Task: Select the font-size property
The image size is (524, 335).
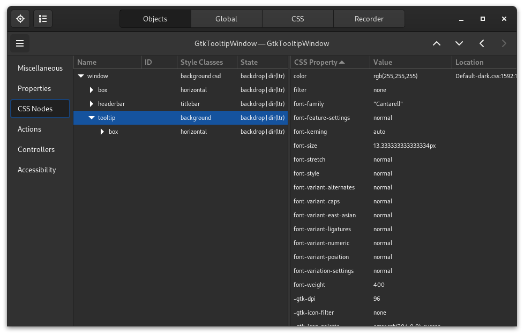Action: coord(403,146)
